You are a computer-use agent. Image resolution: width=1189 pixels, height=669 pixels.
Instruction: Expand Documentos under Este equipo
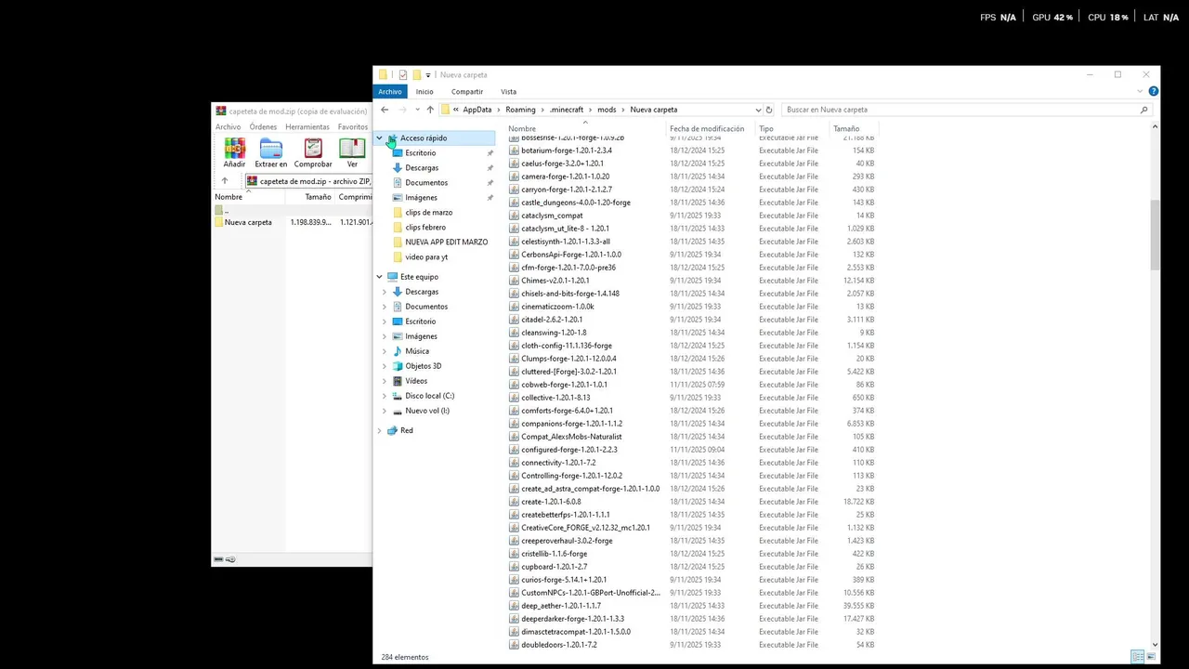[x=385, y=307]
